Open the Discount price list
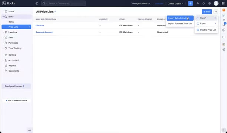This screenshot has width=227, height=133. 40,25
